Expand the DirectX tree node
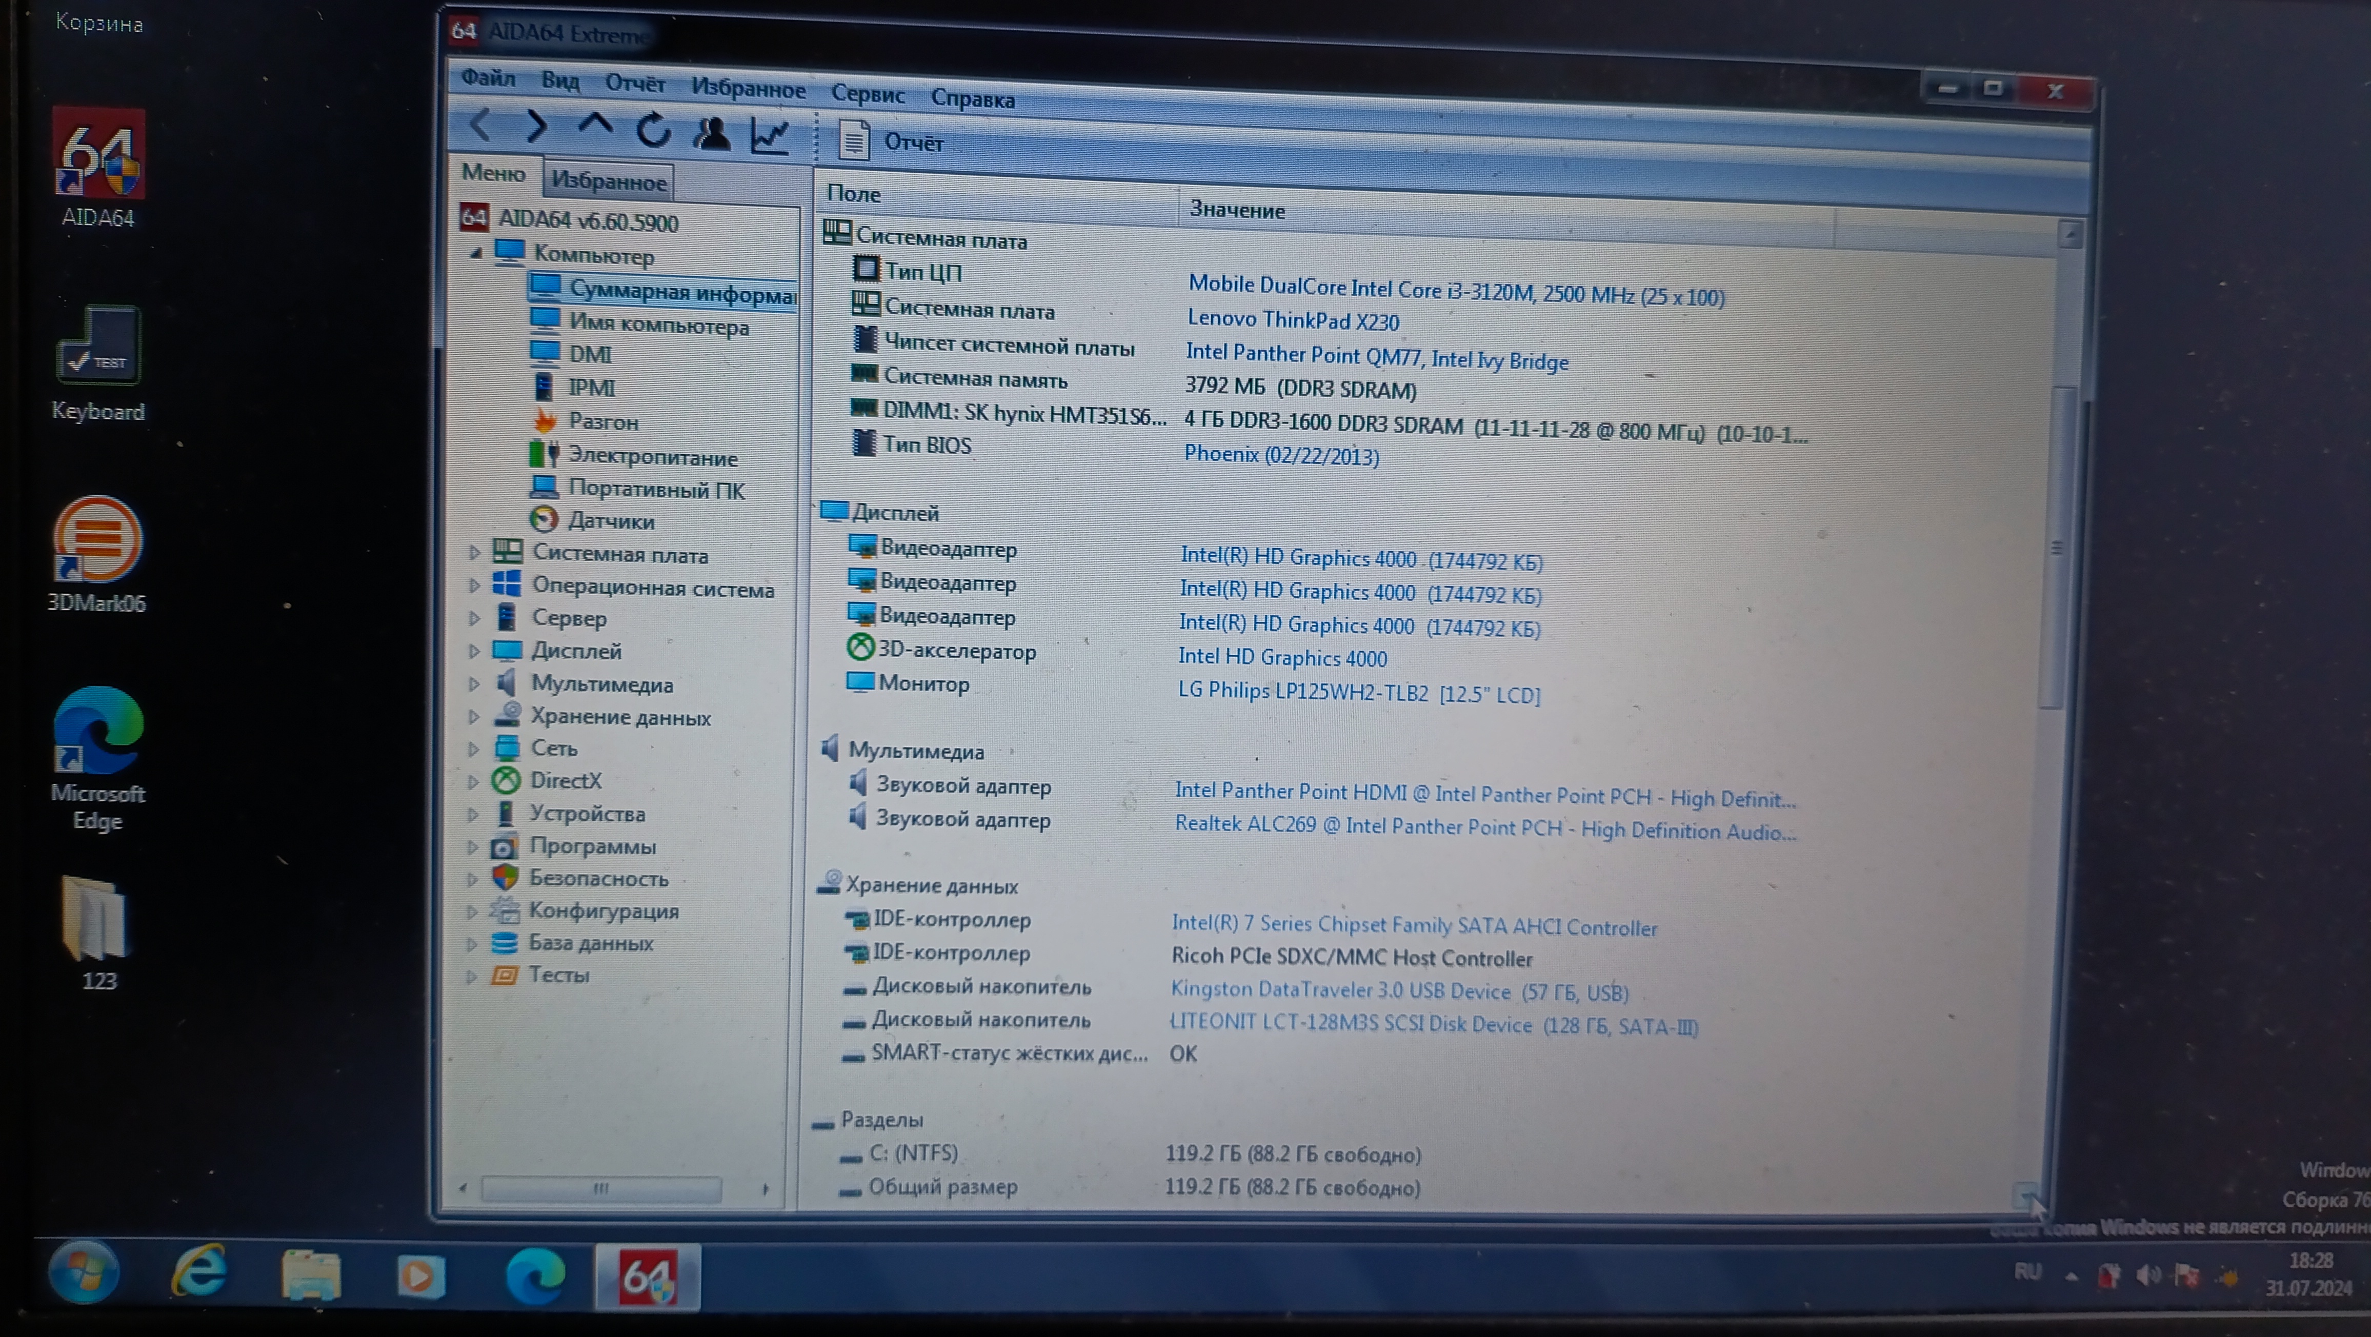Viewport: 2371px width, 1337px height. pos(473,781)
